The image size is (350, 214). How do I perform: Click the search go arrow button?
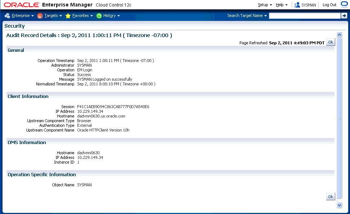(x=344, y=15)
